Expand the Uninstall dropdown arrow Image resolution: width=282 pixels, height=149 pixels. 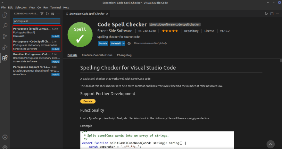click(x=123, y=43)
